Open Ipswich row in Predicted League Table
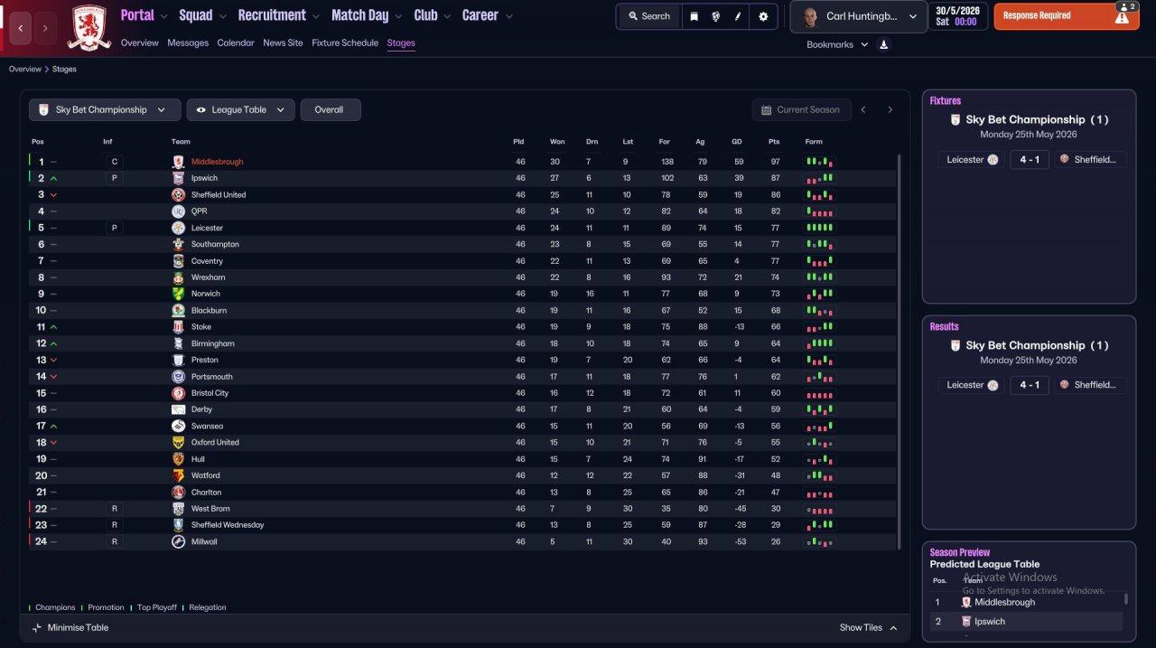The height and width of the screenshot is (648, 1156). (x=1028, y=622)
